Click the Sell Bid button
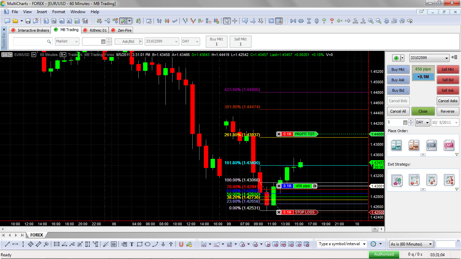This screenshot has width=461, height=259. (x=448, y=80)
